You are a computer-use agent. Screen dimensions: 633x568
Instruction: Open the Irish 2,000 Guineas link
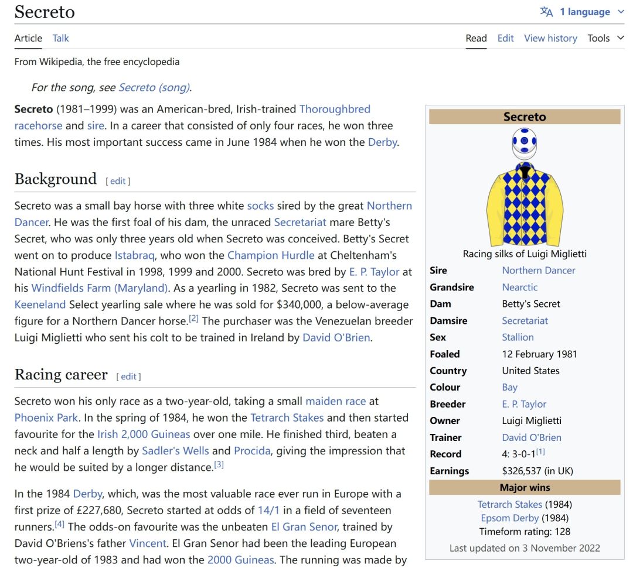[x=144, y=434]
